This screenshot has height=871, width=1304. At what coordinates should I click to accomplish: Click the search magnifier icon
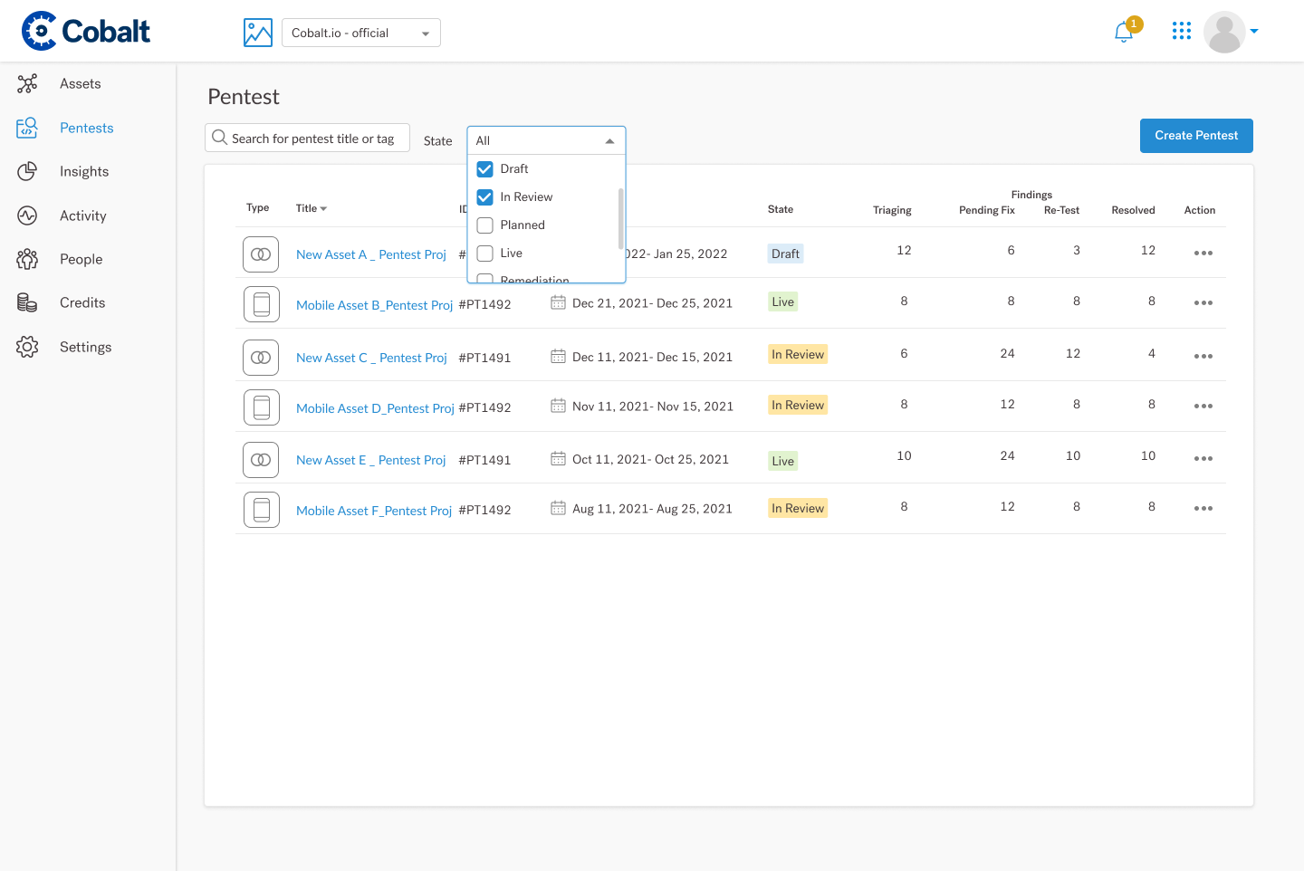click(219, 138)
